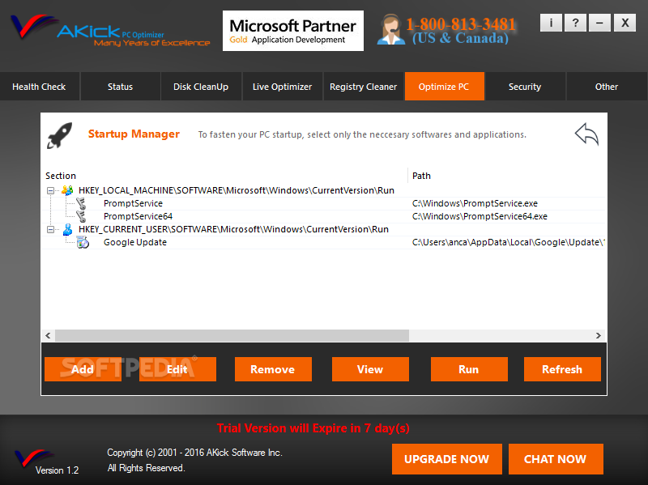Click the Google Update entry icon
648x485 pixels.
(x=83, y=242)
